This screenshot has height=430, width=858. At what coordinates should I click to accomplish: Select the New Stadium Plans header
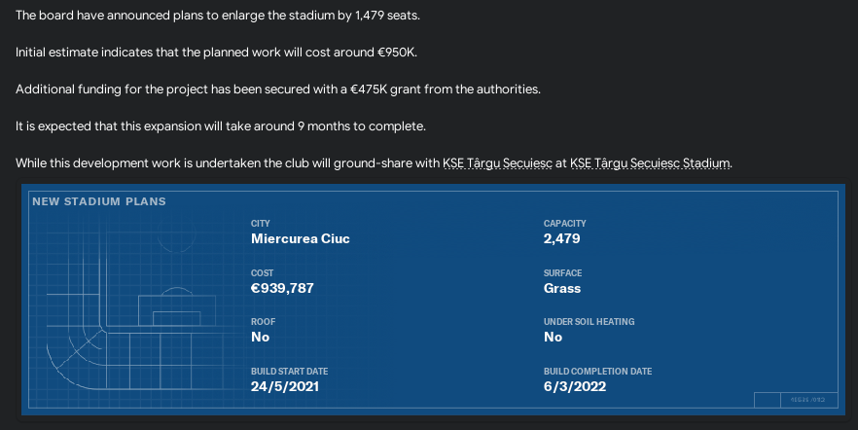click(x=99, y=201)
